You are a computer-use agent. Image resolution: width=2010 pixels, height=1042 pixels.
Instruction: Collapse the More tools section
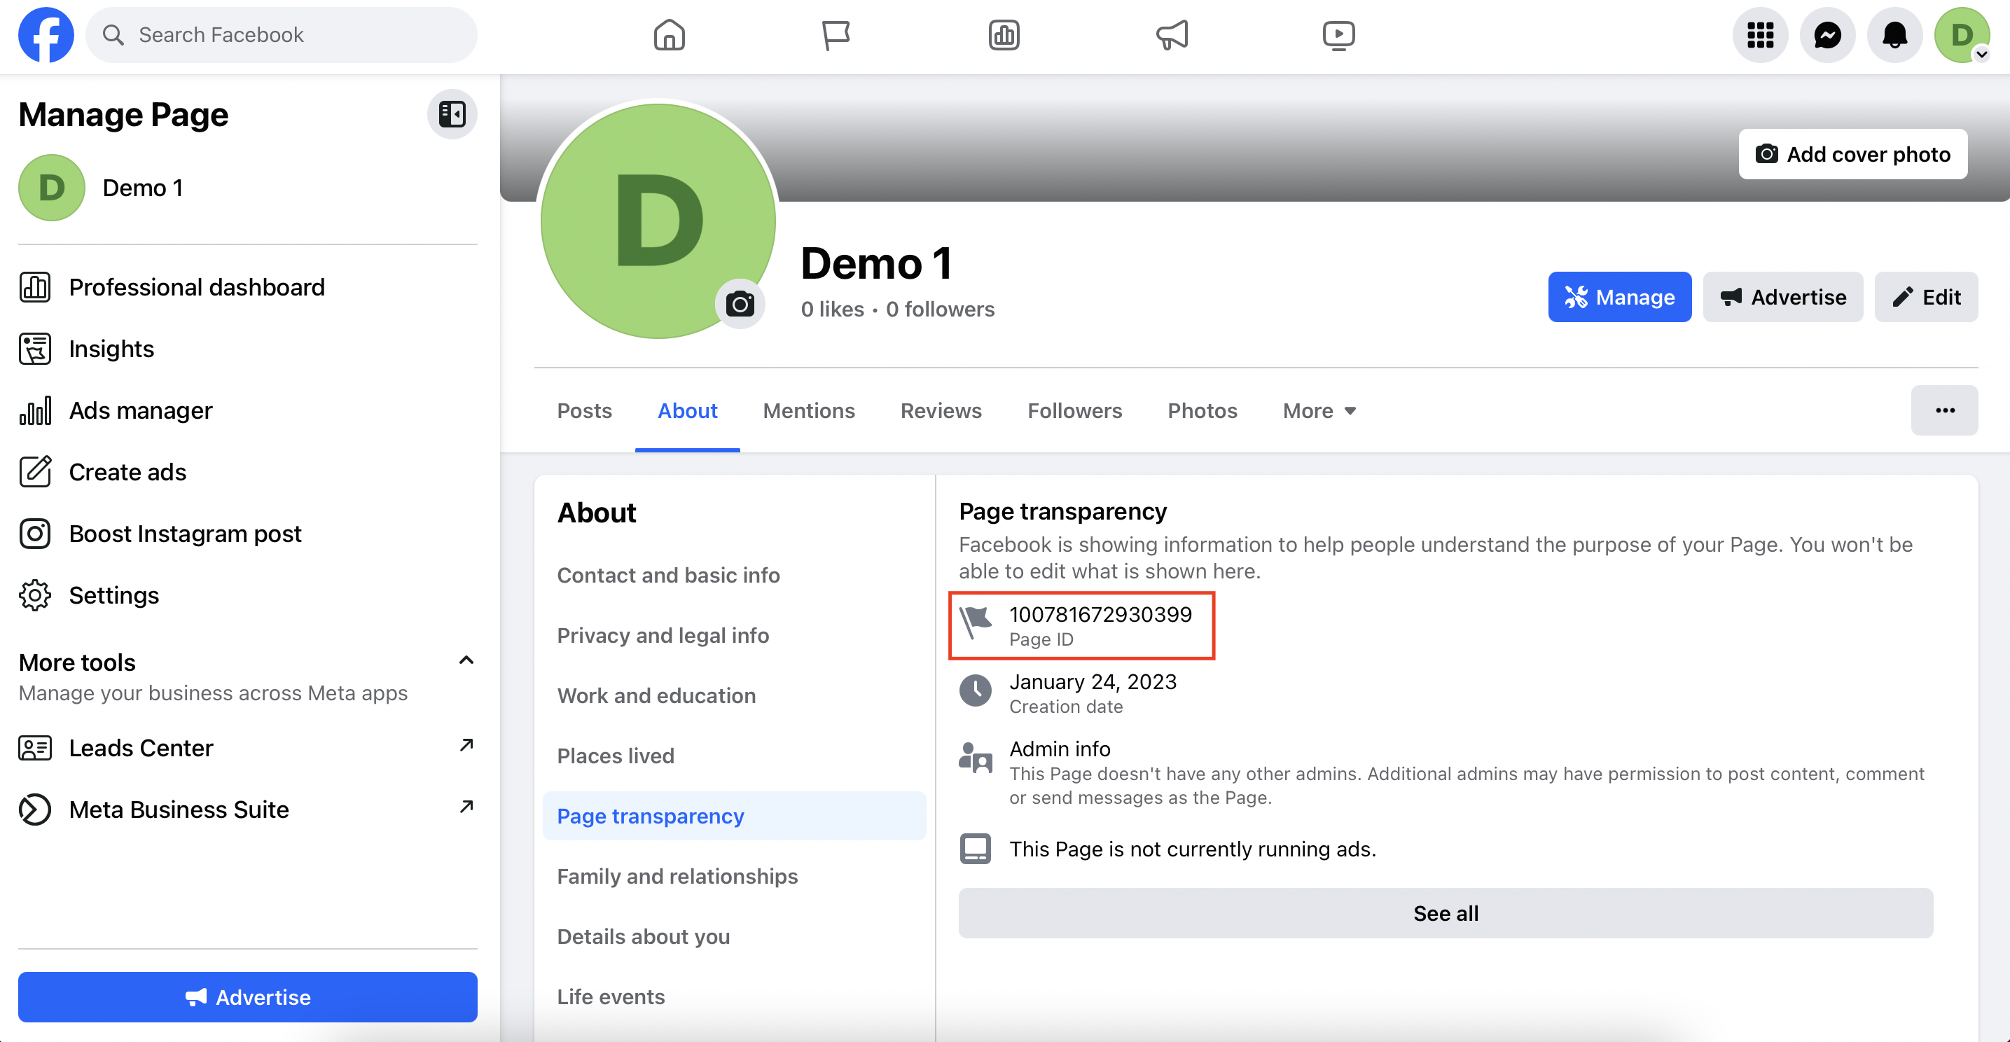click(x=466, y=661)
